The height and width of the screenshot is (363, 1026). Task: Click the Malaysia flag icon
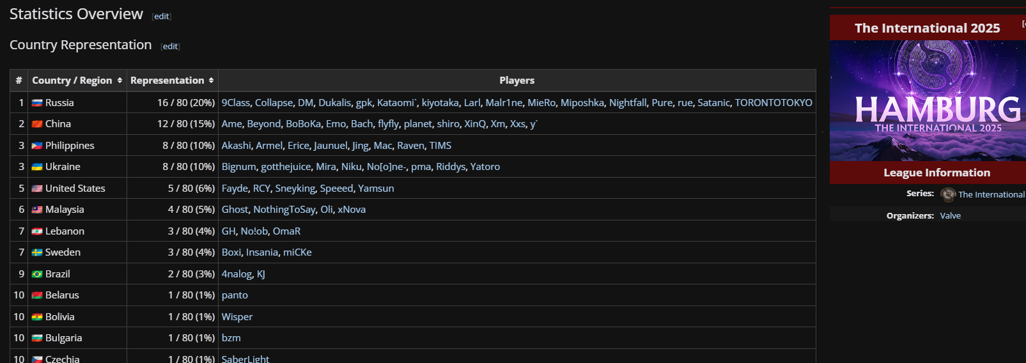point(37,210)
